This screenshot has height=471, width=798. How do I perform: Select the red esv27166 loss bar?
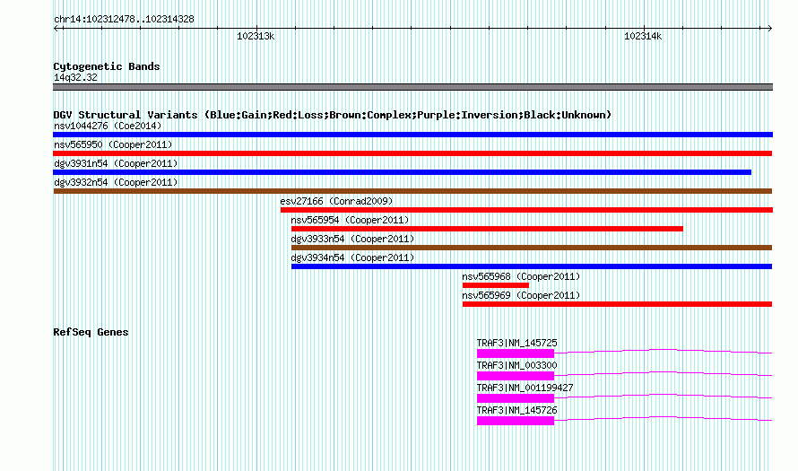click(x=526, y=210)
